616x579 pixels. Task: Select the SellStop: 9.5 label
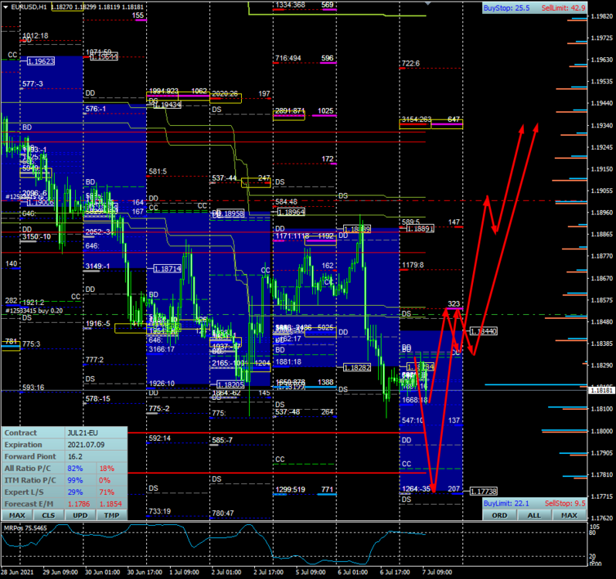(x=565, y=503)
